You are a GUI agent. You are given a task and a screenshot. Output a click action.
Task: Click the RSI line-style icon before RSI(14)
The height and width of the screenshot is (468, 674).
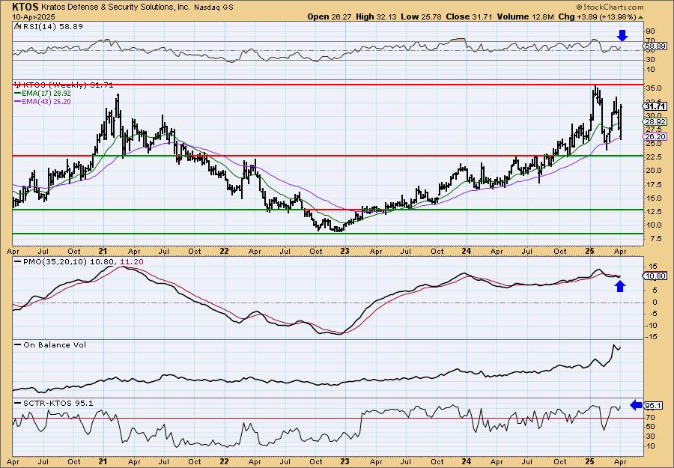pyautogui.click(x=17, y=27)
